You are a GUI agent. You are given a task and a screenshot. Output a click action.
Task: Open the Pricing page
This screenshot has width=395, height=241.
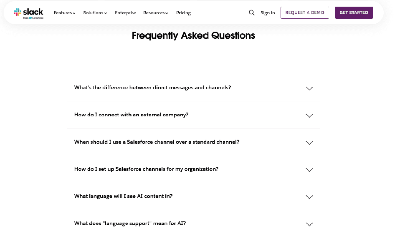point(183,13)
